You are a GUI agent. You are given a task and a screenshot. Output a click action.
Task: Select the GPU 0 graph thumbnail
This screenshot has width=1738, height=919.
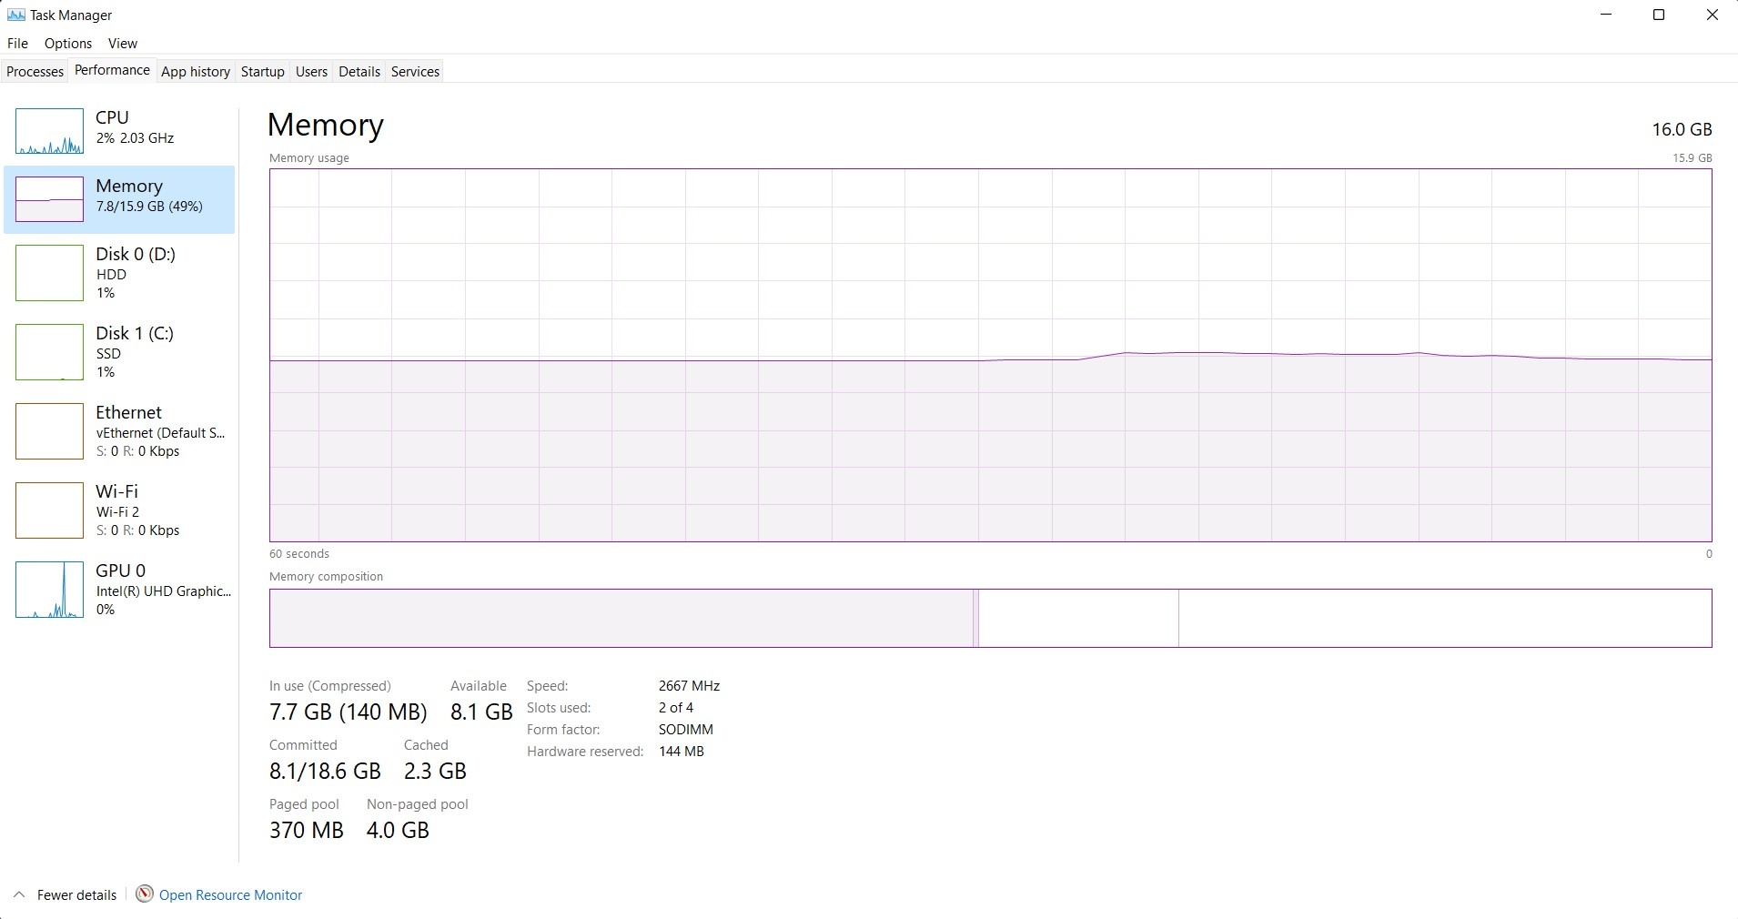(48, 590)
